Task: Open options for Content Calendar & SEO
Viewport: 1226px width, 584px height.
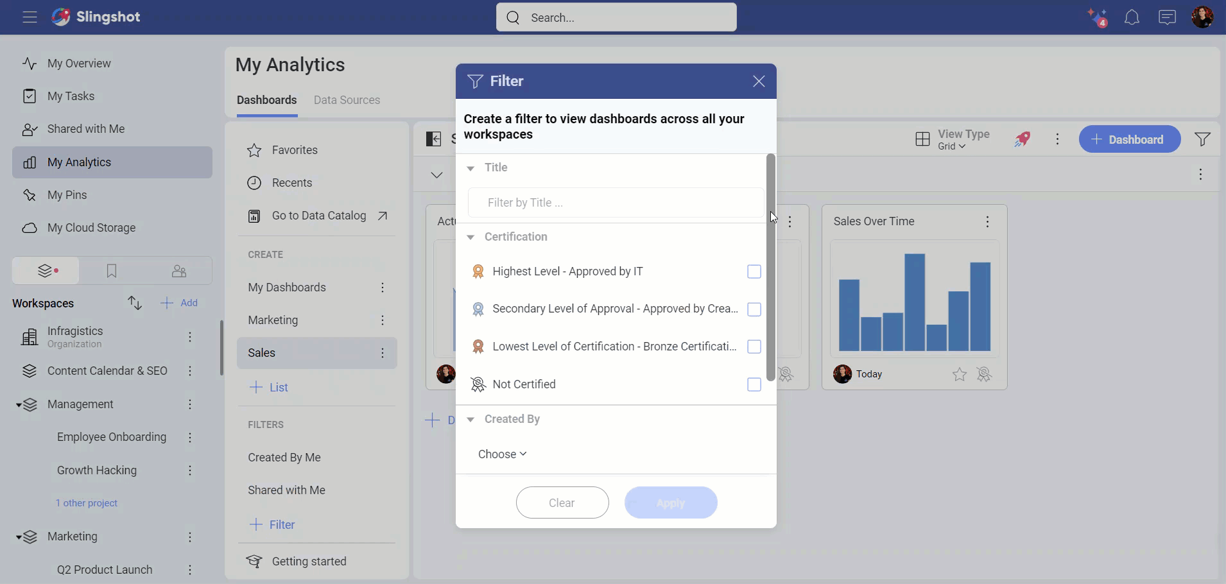Action: tap(190, 371)
